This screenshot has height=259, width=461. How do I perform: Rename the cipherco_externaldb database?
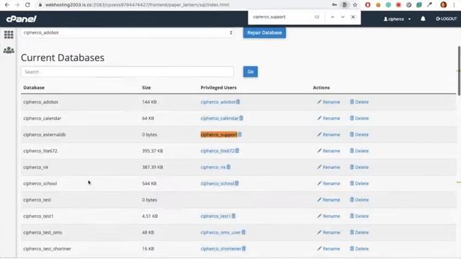(x=328, y=135)
